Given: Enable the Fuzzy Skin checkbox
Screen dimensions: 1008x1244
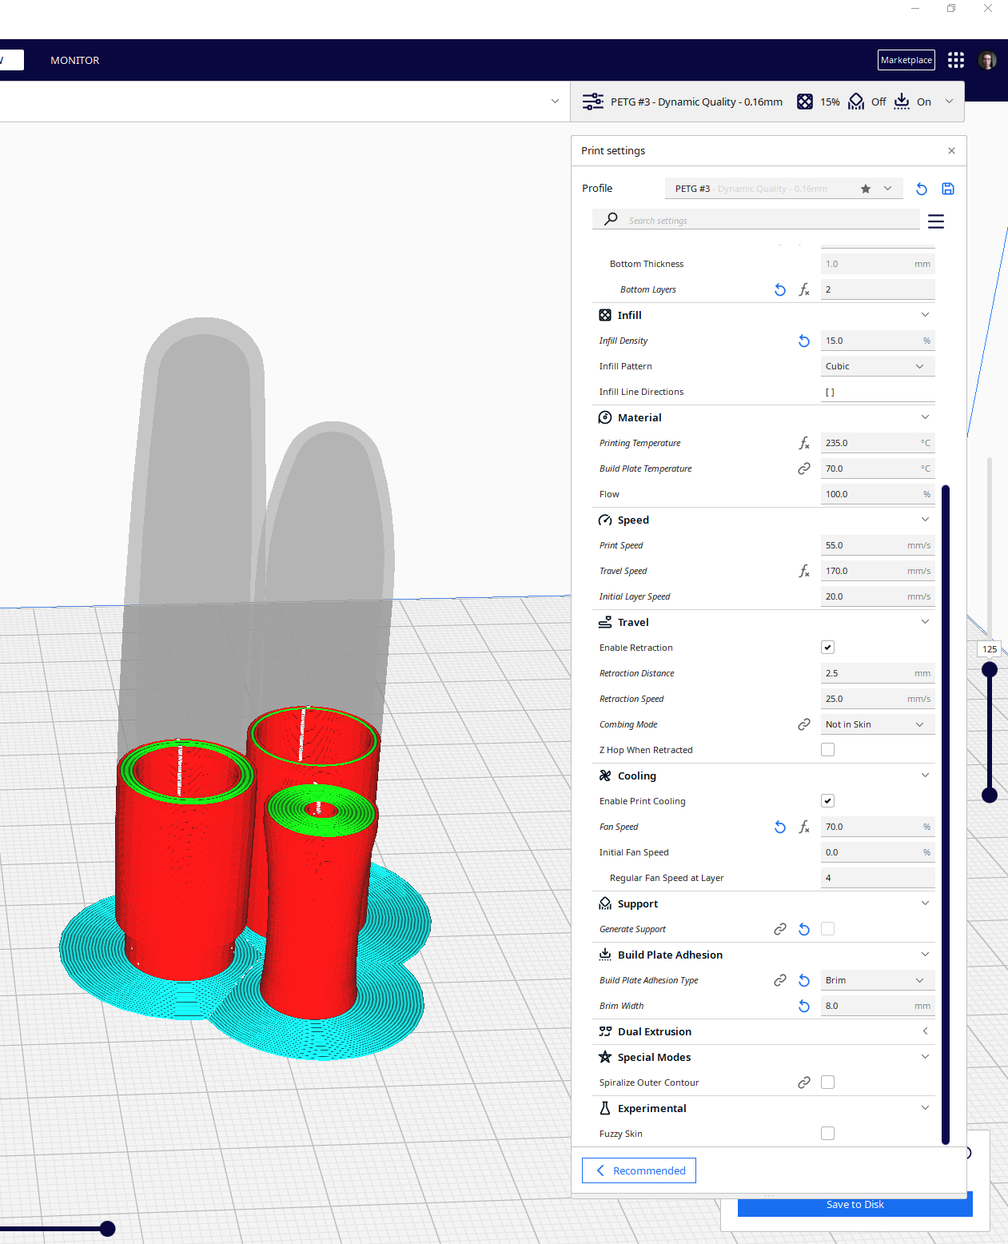Looking at the screenshot, I should 828,1134.
